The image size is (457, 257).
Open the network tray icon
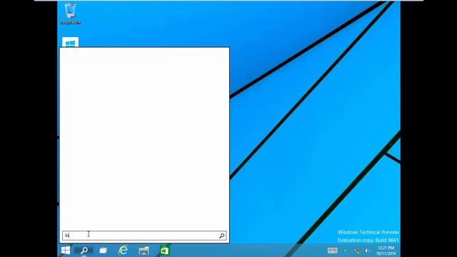357,251
